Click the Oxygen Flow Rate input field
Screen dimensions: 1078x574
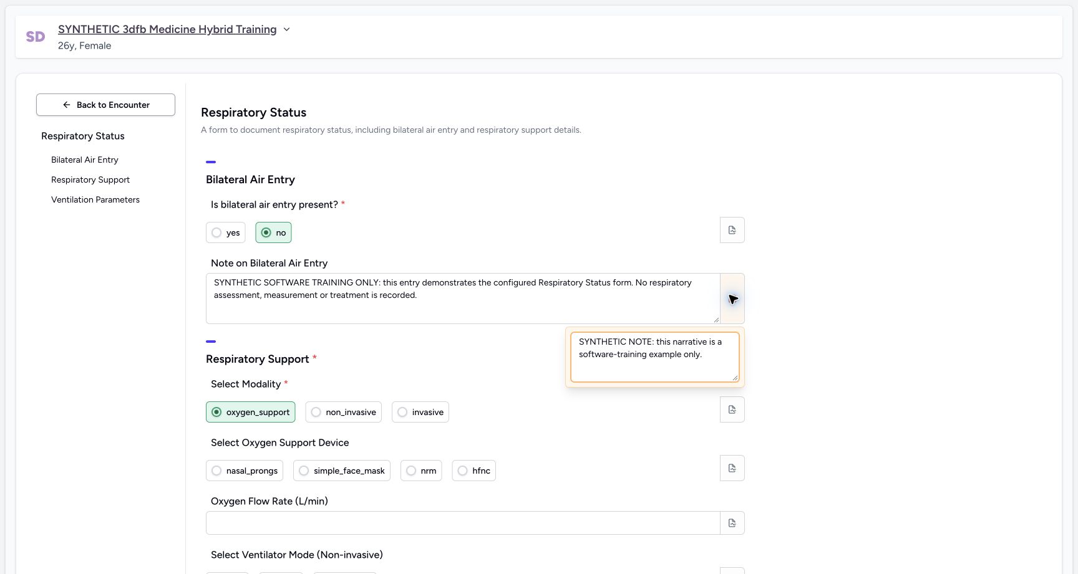pyautogui.click(x=463, y=523)
